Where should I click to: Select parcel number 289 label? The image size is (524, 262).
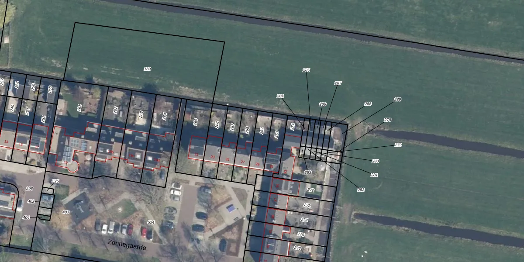[397, 100]
